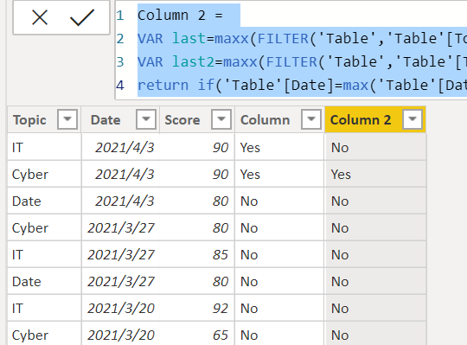Select Date topic cell dated 2021/4/3
The image size is (467, 345).
(44, 201)
